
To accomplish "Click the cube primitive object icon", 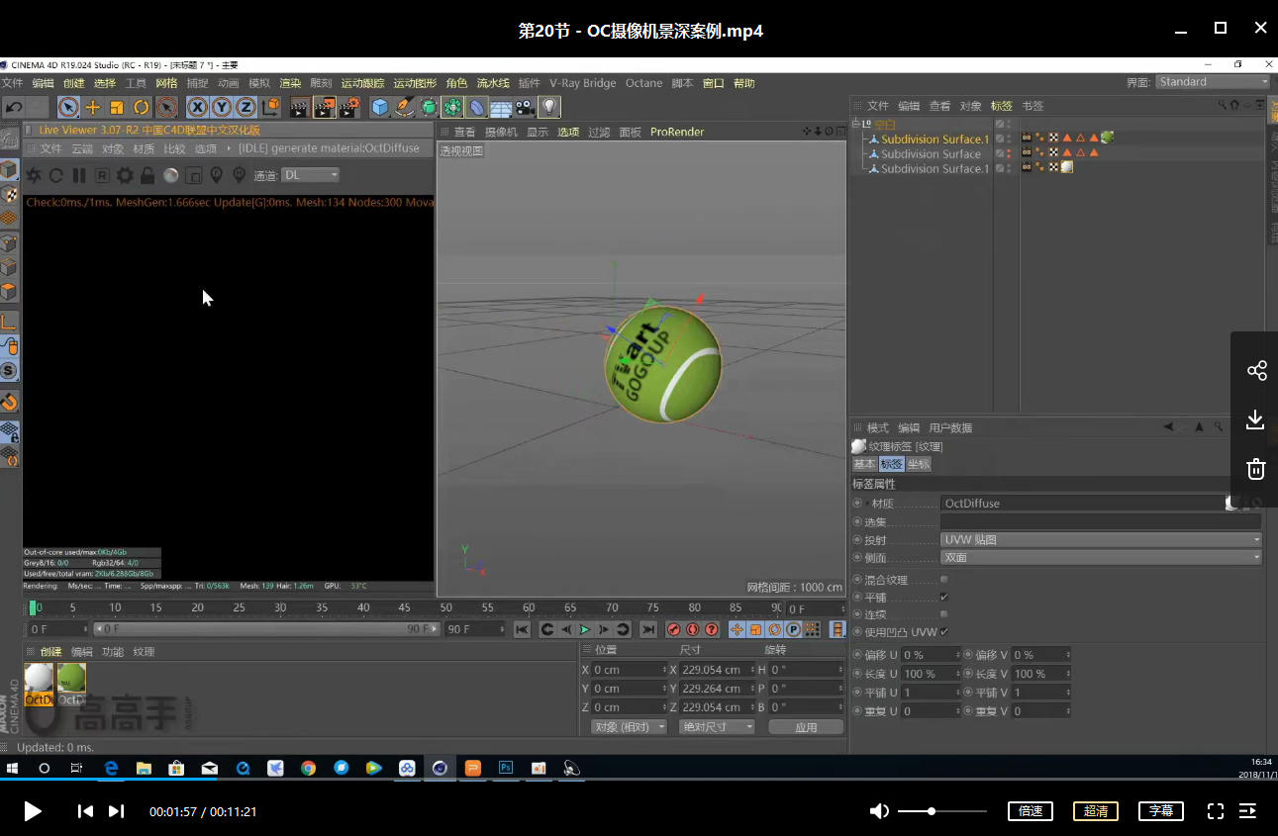I will (380, 107).
